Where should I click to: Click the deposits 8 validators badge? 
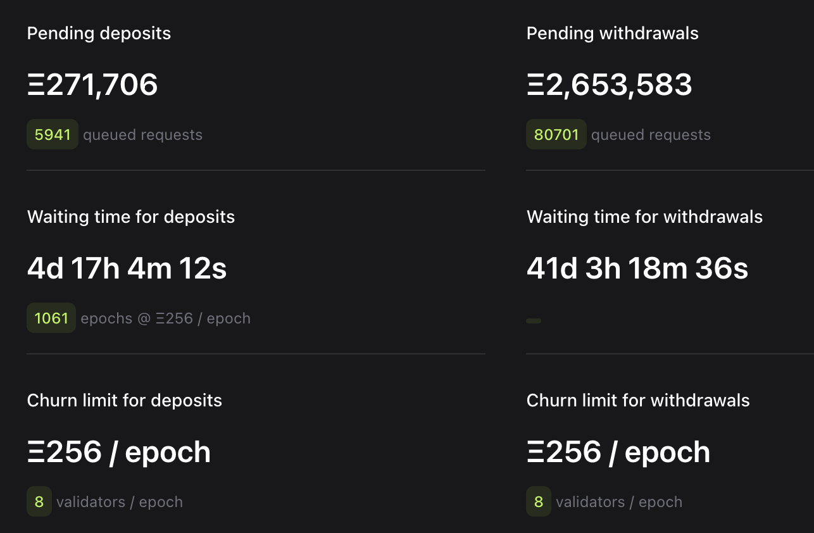coord(39,501)
